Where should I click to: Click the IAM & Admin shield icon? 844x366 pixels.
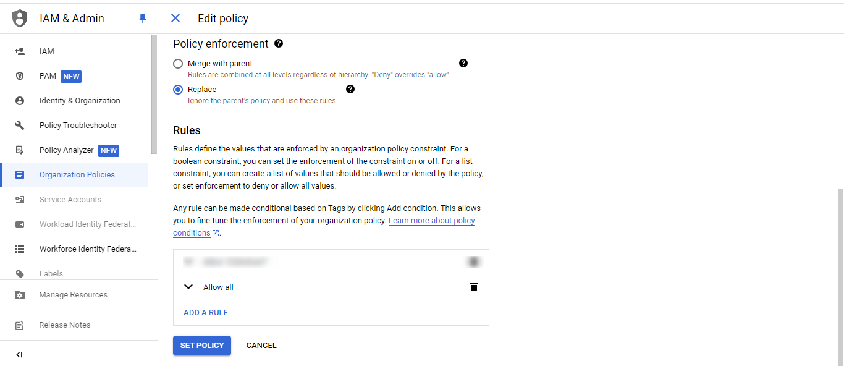click(x=20, y=19)
